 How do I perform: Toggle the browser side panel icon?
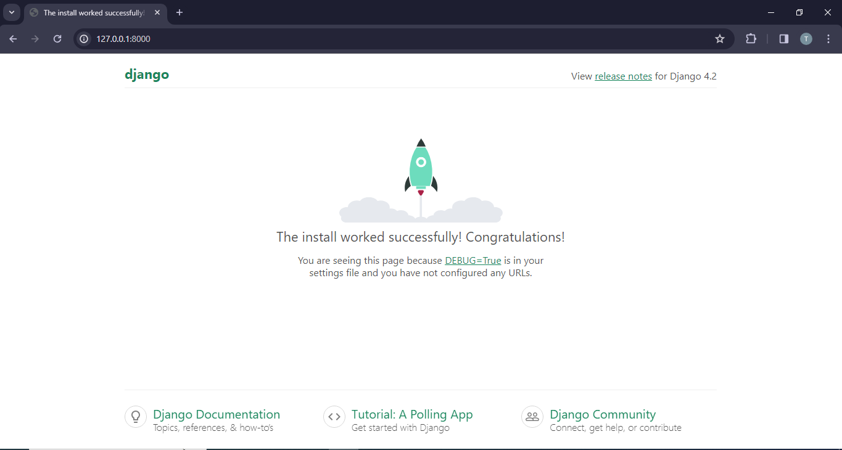pos(784,39)
